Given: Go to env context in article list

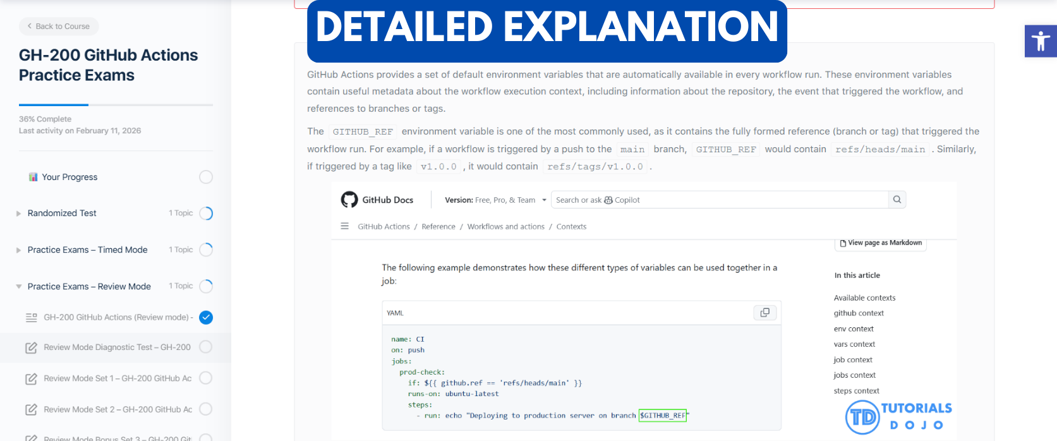Looking at the screenshot, I should tap(854, 329).
